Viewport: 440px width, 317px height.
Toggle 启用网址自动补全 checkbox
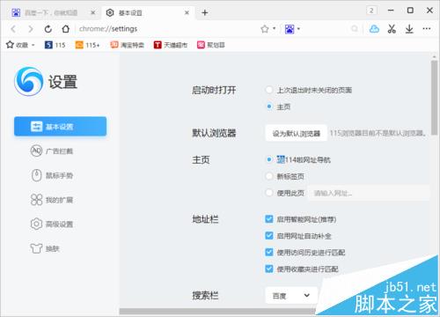[269, 236]
